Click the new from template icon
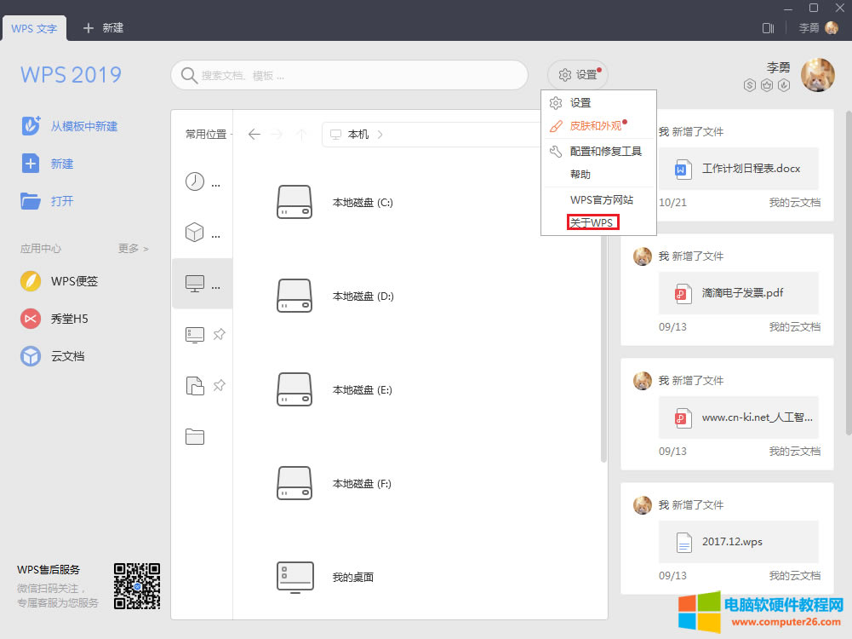The image size is (852, 639). (31, 126)
